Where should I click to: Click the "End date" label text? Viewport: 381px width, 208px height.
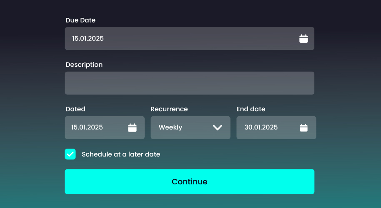click(251, 109)
